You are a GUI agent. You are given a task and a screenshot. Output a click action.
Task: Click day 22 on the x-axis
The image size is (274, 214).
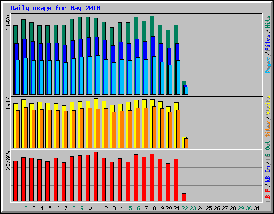(x=185, y=208)
